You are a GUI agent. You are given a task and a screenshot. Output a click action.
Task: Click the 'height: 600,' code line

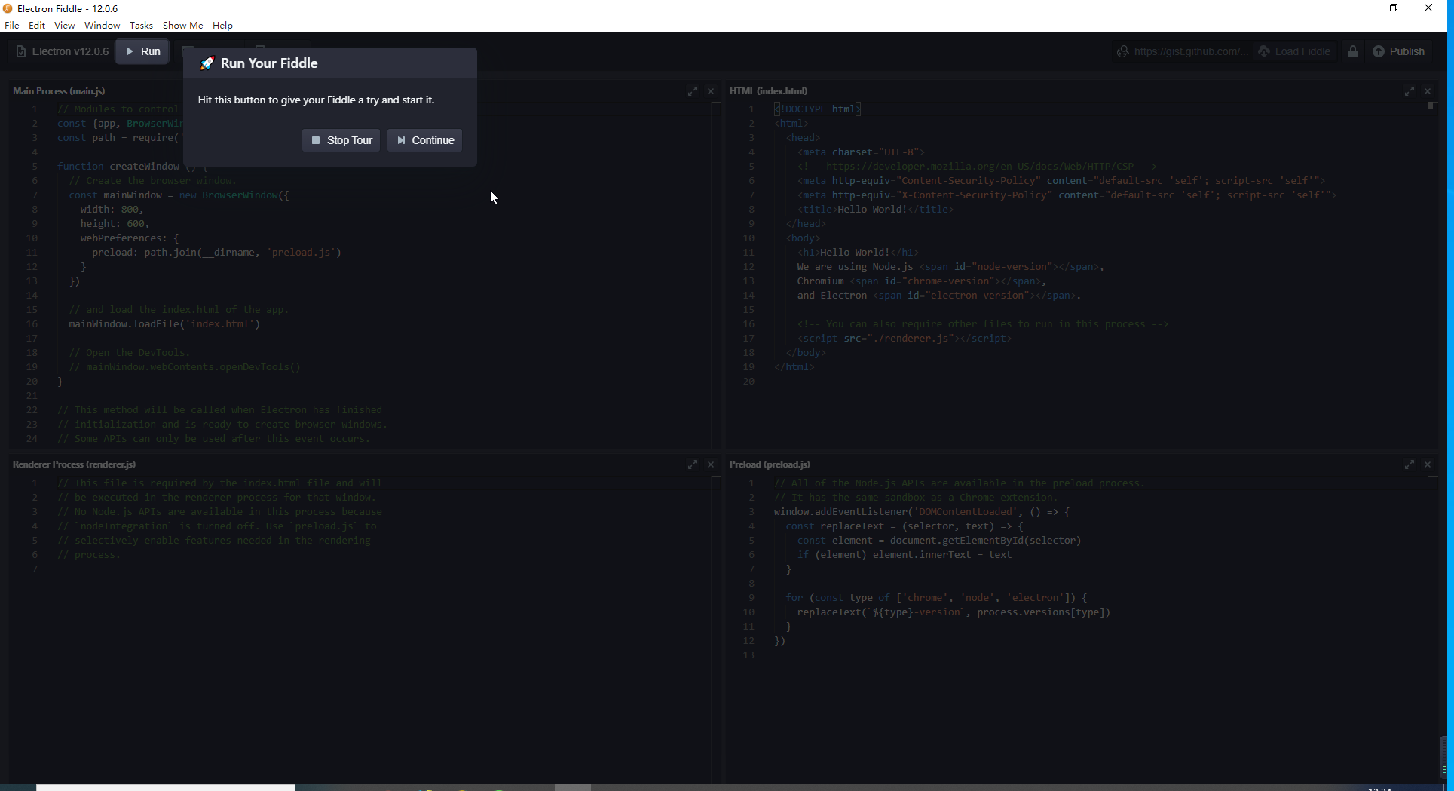[x=115, y=224]
